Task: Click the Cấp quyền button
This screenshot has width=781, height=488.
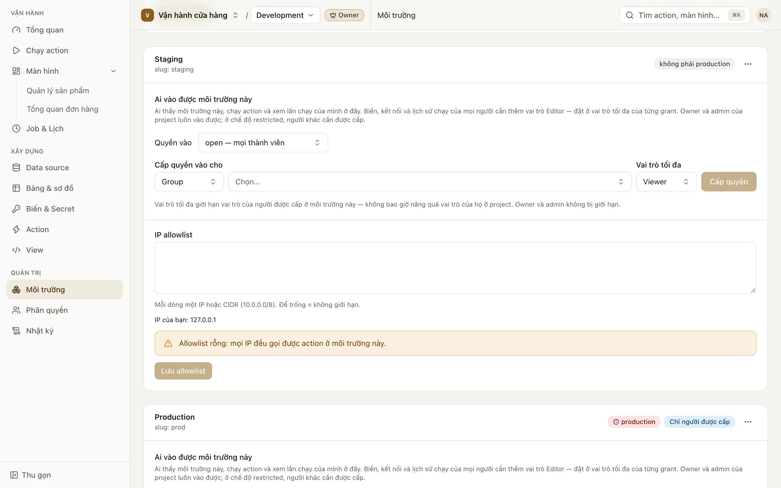Action: (728, 182)
